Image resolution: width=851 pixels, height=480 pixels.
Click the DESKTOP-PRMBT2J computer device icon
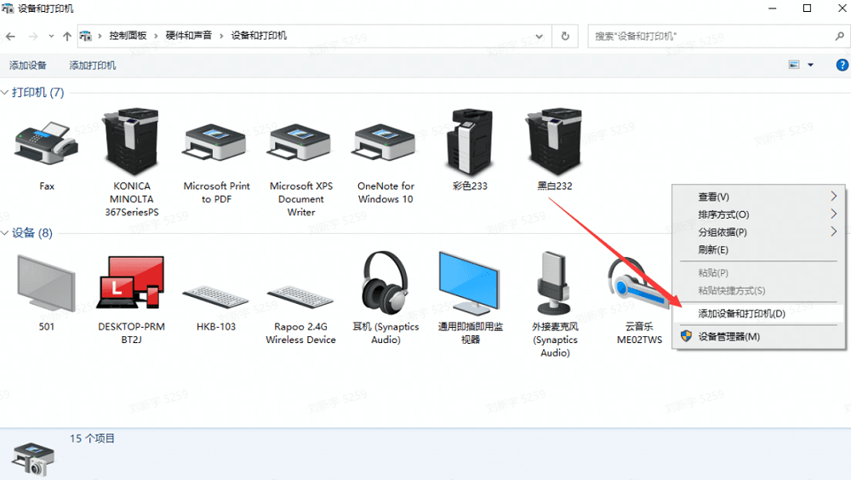tap(131, 284)
